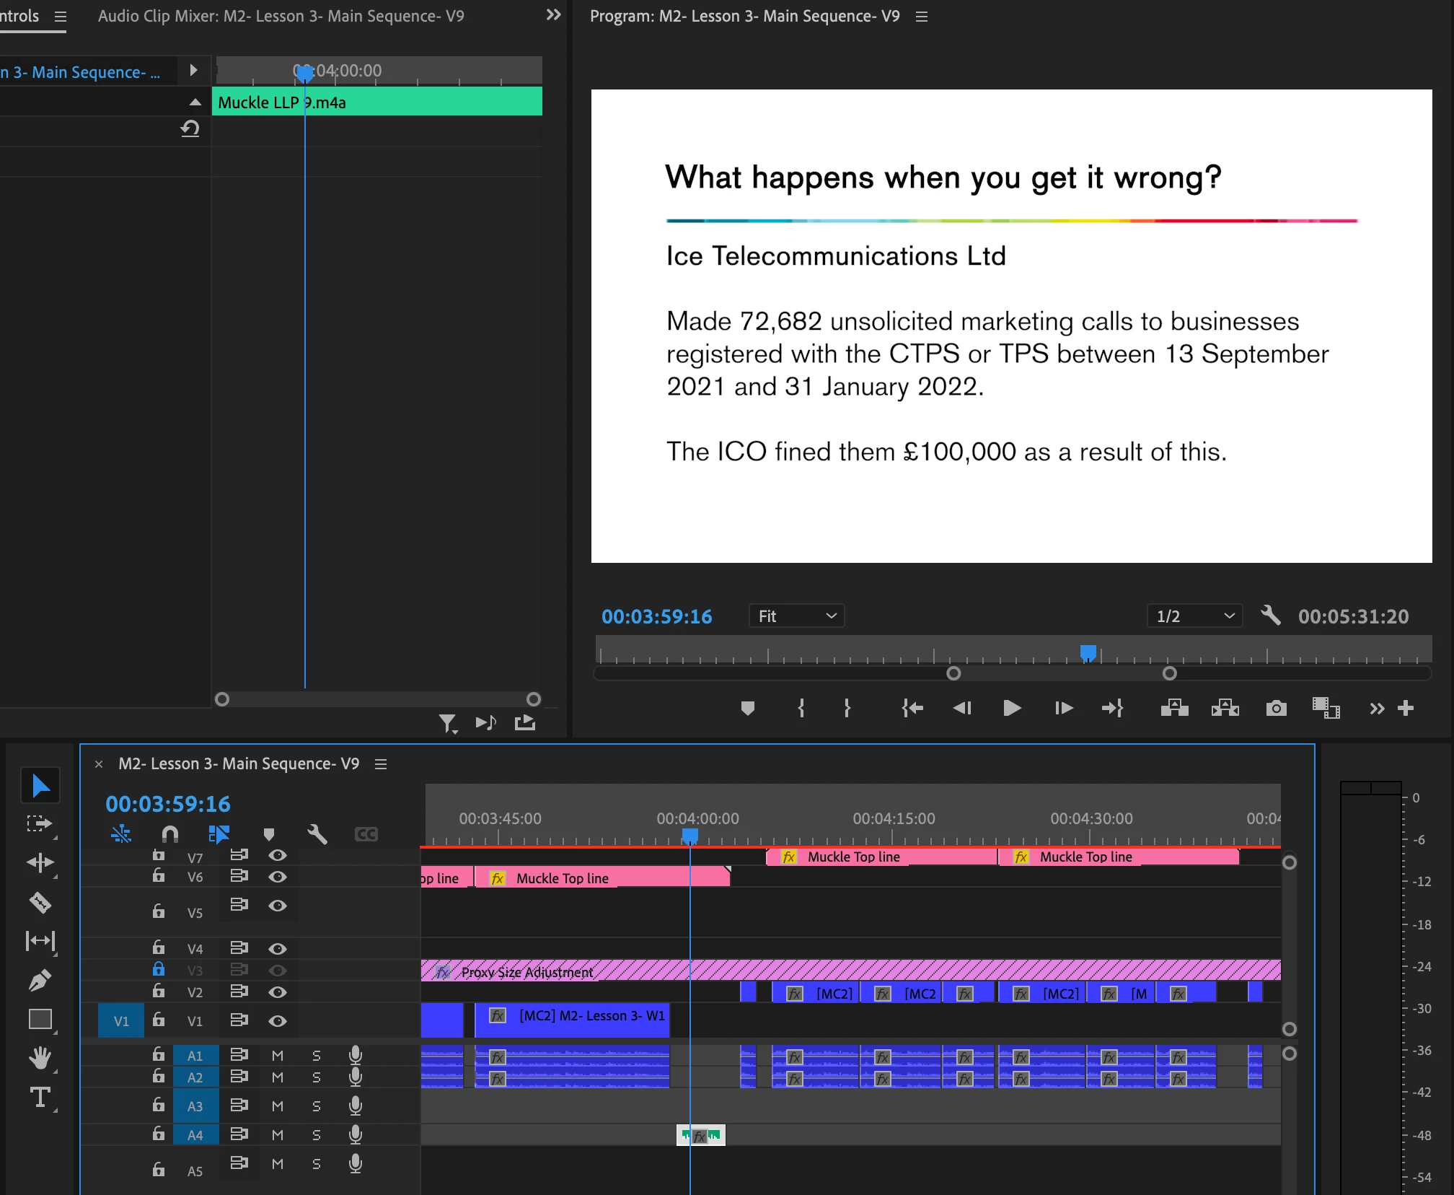
Task: Click Export Frame camera icon
Action: tap(1276, 708)
